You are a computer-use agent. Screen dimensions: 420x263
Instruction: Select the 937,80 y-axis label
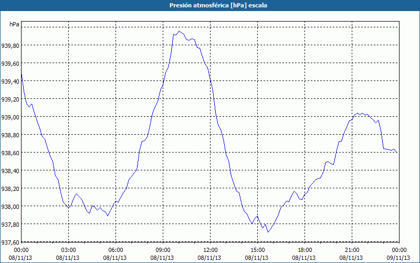pos(10,225)
